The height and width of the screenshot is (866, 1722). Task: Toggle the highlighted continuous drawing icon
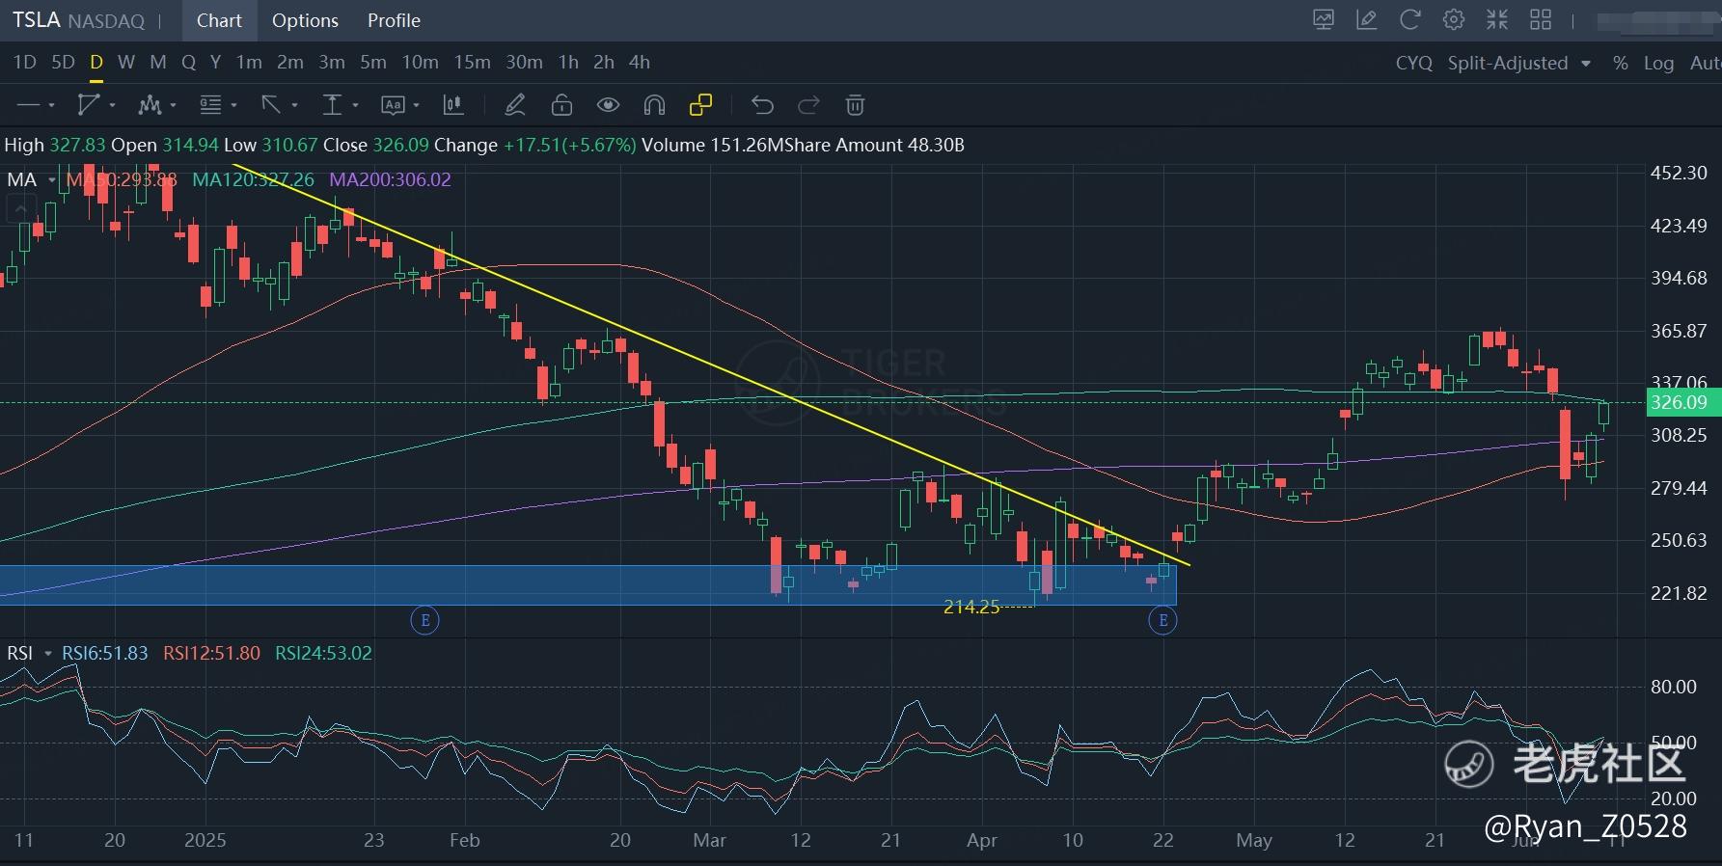pos(701,105)
